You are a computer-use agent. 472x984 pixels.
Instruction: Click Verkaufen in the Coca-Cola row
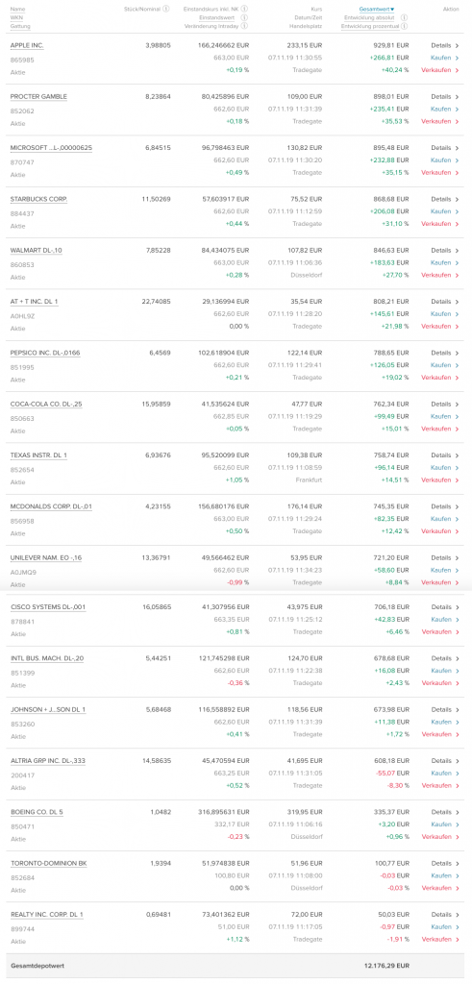coord(440,429)
